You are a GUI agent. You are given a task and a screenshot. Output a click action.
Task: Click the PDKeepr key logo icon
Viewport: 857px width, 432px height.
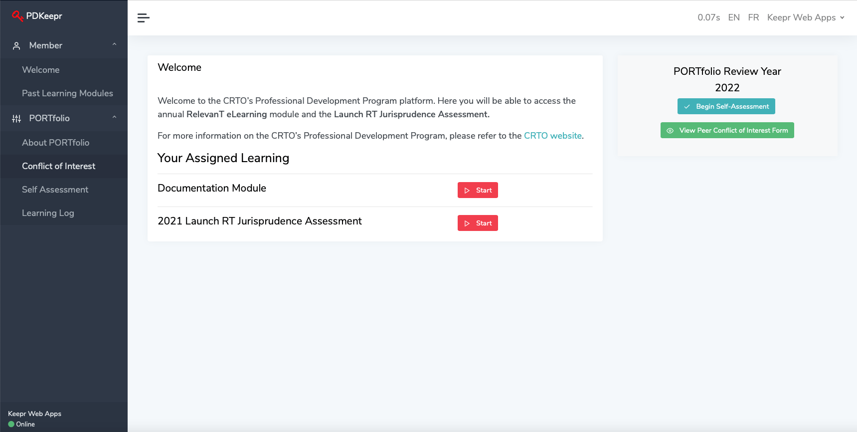pos(17,16)
